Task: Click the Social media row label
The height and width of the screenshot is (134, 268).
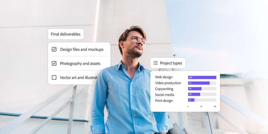Action: coord(165,95)
